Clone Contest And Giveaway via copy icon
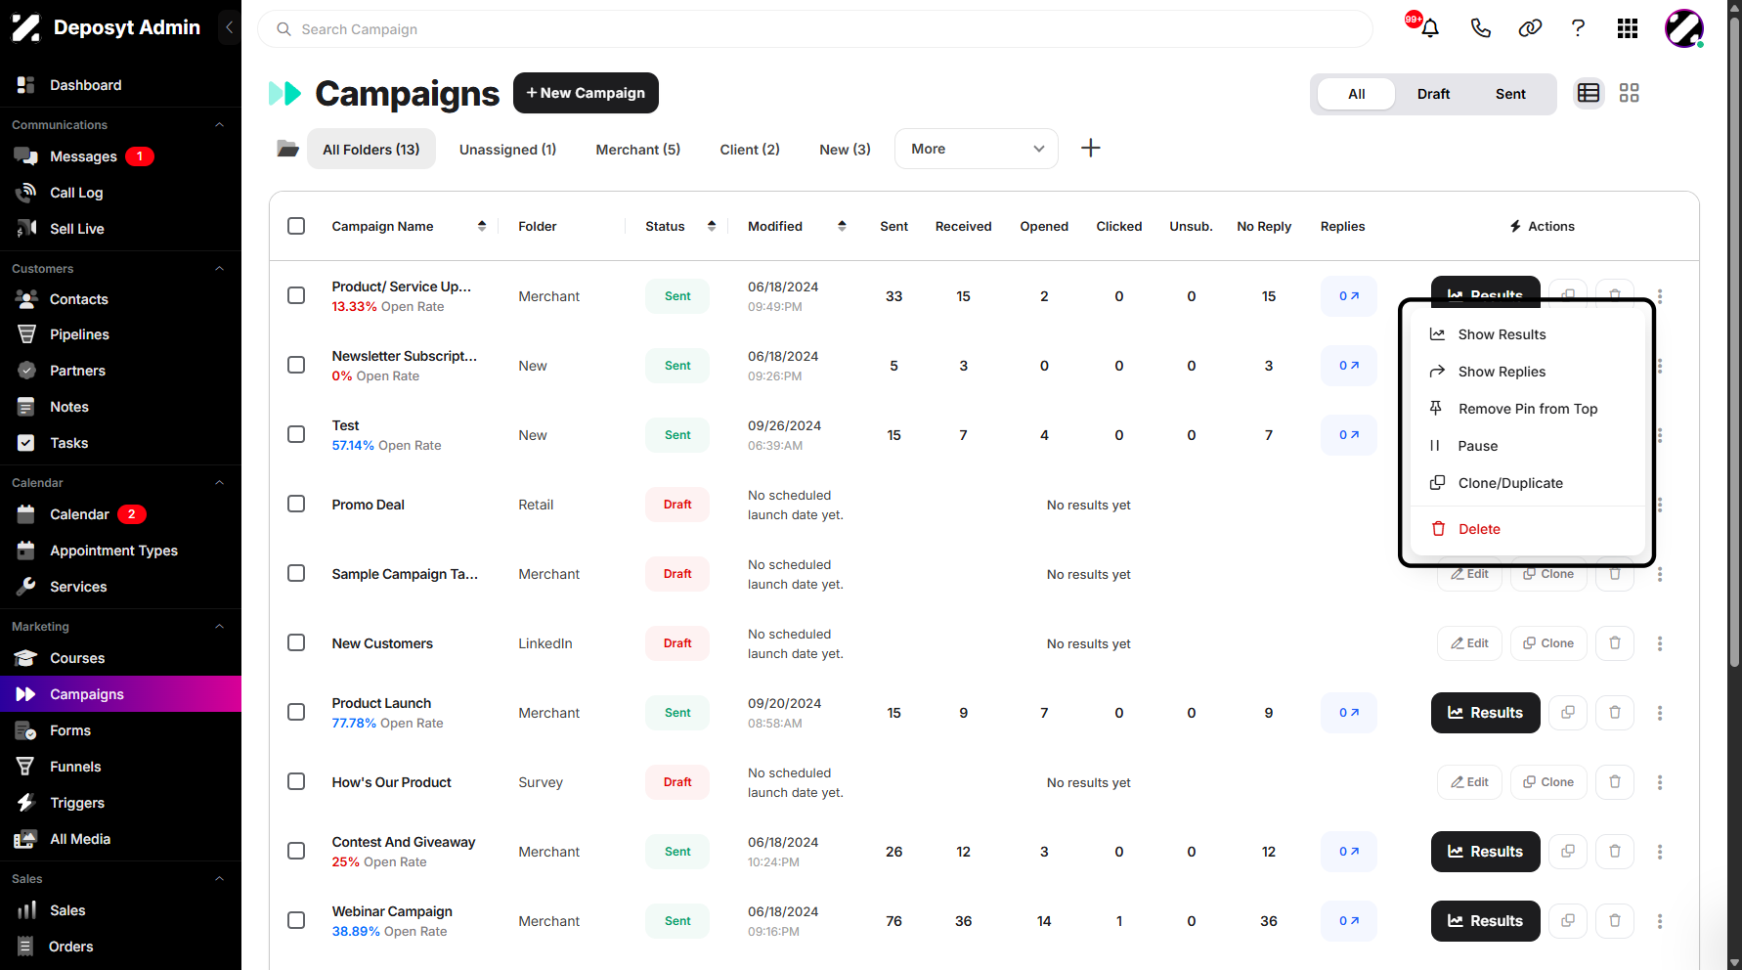This screenshot has width=1742, height=970. [x=1568, y=852]
